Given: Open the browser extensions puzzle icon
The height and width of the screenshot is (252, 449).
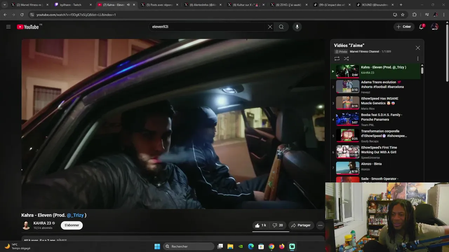Looking at the screenshot, I should click(x=415, y=15).
